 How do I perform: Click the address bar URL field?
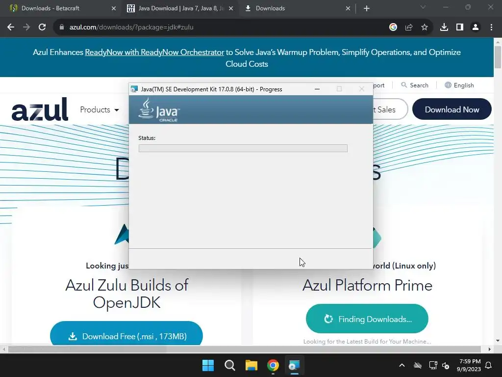pos(224,27)
